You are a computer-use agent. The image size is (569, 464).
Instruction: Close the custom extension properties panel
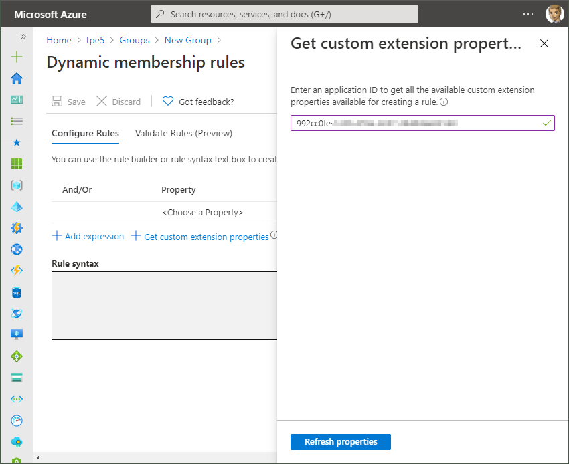tap(544, 44)
